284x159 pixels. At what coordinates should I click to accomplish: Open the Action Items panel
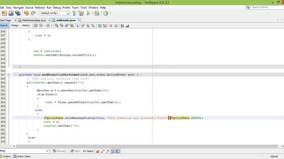coord(22,156)
